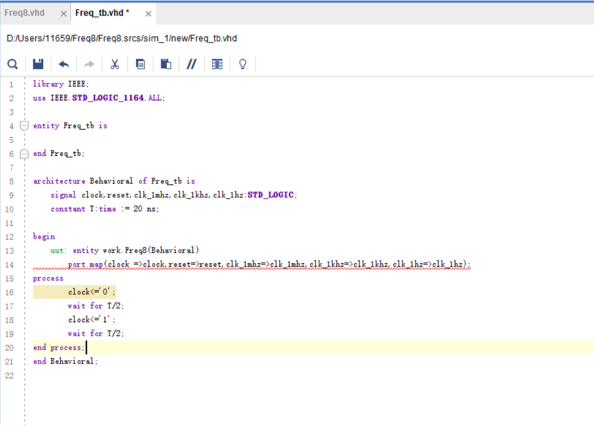Image resolution: width=594 pixels, height=425 pixels.
Task: Copy the selection with the copy icon
Action: click(140, 64)
